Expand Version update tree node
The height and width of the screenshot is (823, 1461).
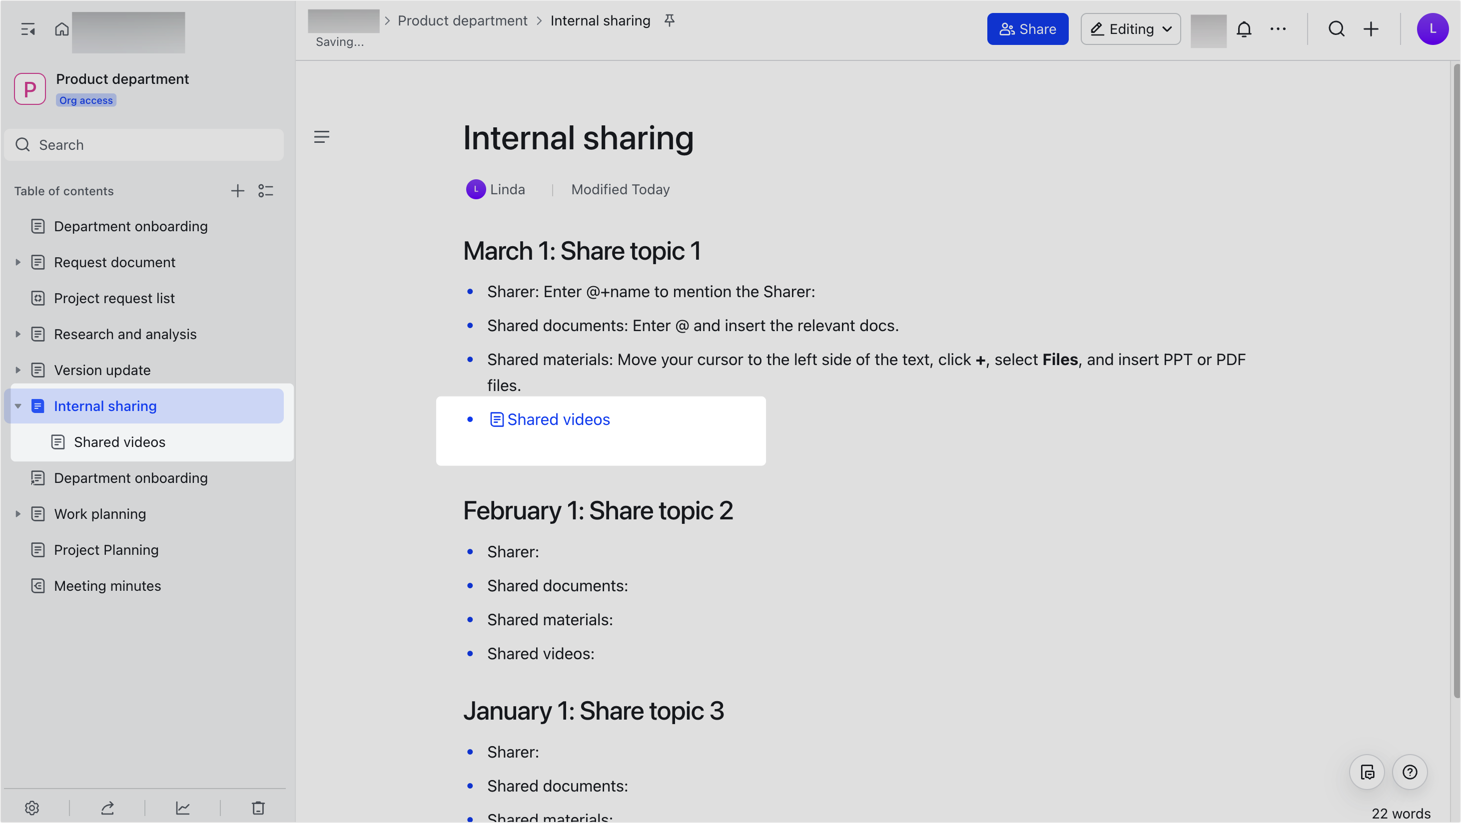tap(18, 370)
